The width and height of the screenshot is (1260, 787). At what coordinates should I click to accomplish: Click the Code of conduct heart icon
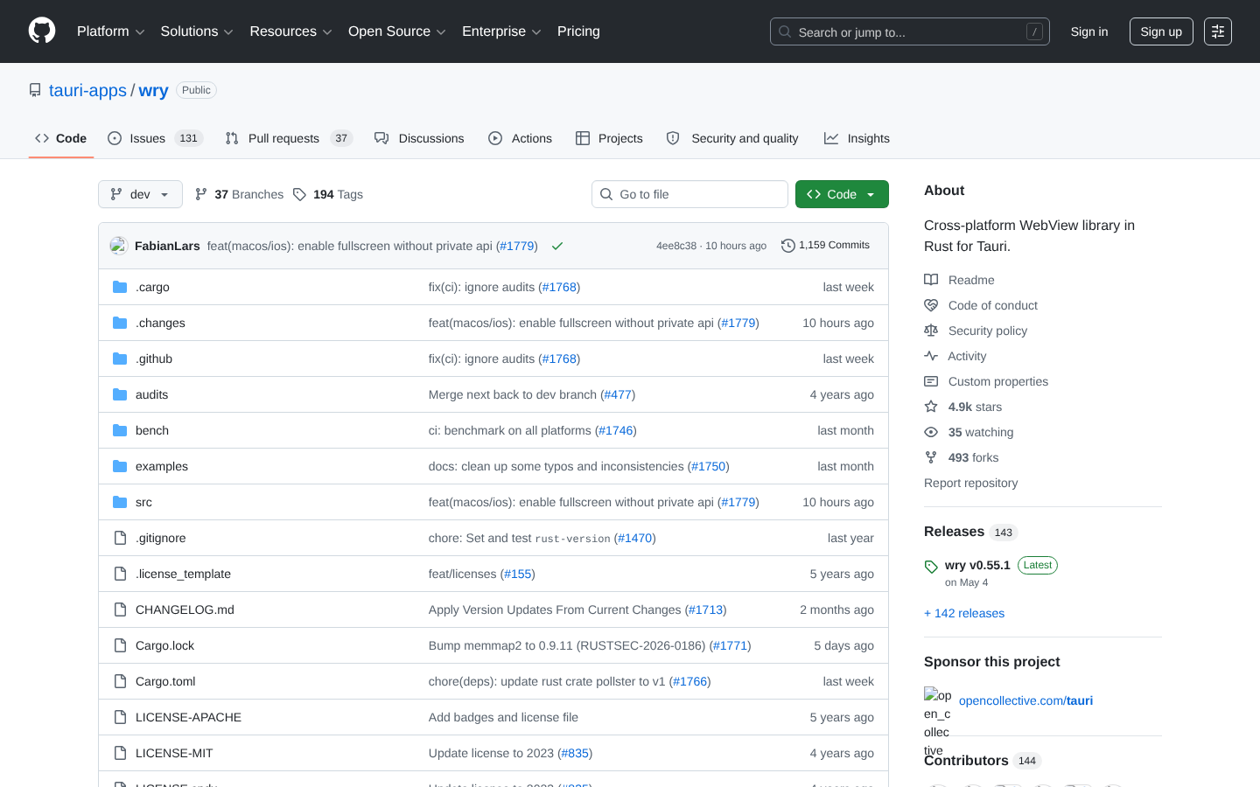point(931,305)
